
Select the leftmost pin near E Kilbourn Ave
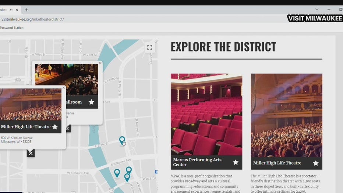click(117, 173)
